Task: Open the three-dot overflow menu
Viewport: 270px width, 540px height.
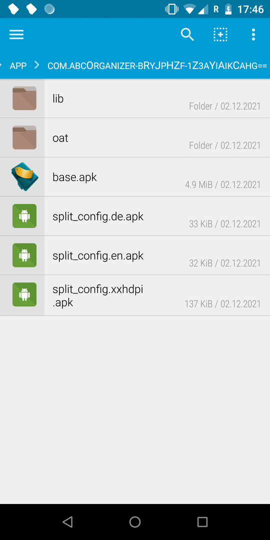Action: point(253,34)
